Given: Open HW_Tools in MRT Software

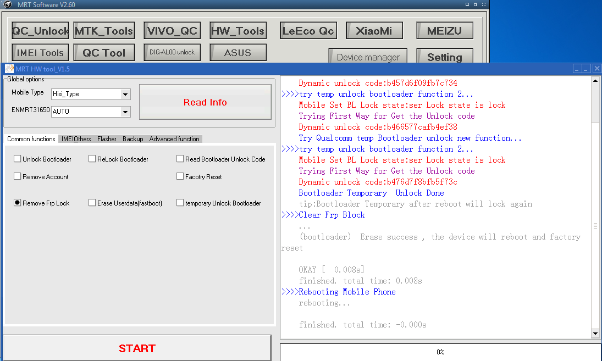Looking at the screenshot, I should click(x=238, y=31).
